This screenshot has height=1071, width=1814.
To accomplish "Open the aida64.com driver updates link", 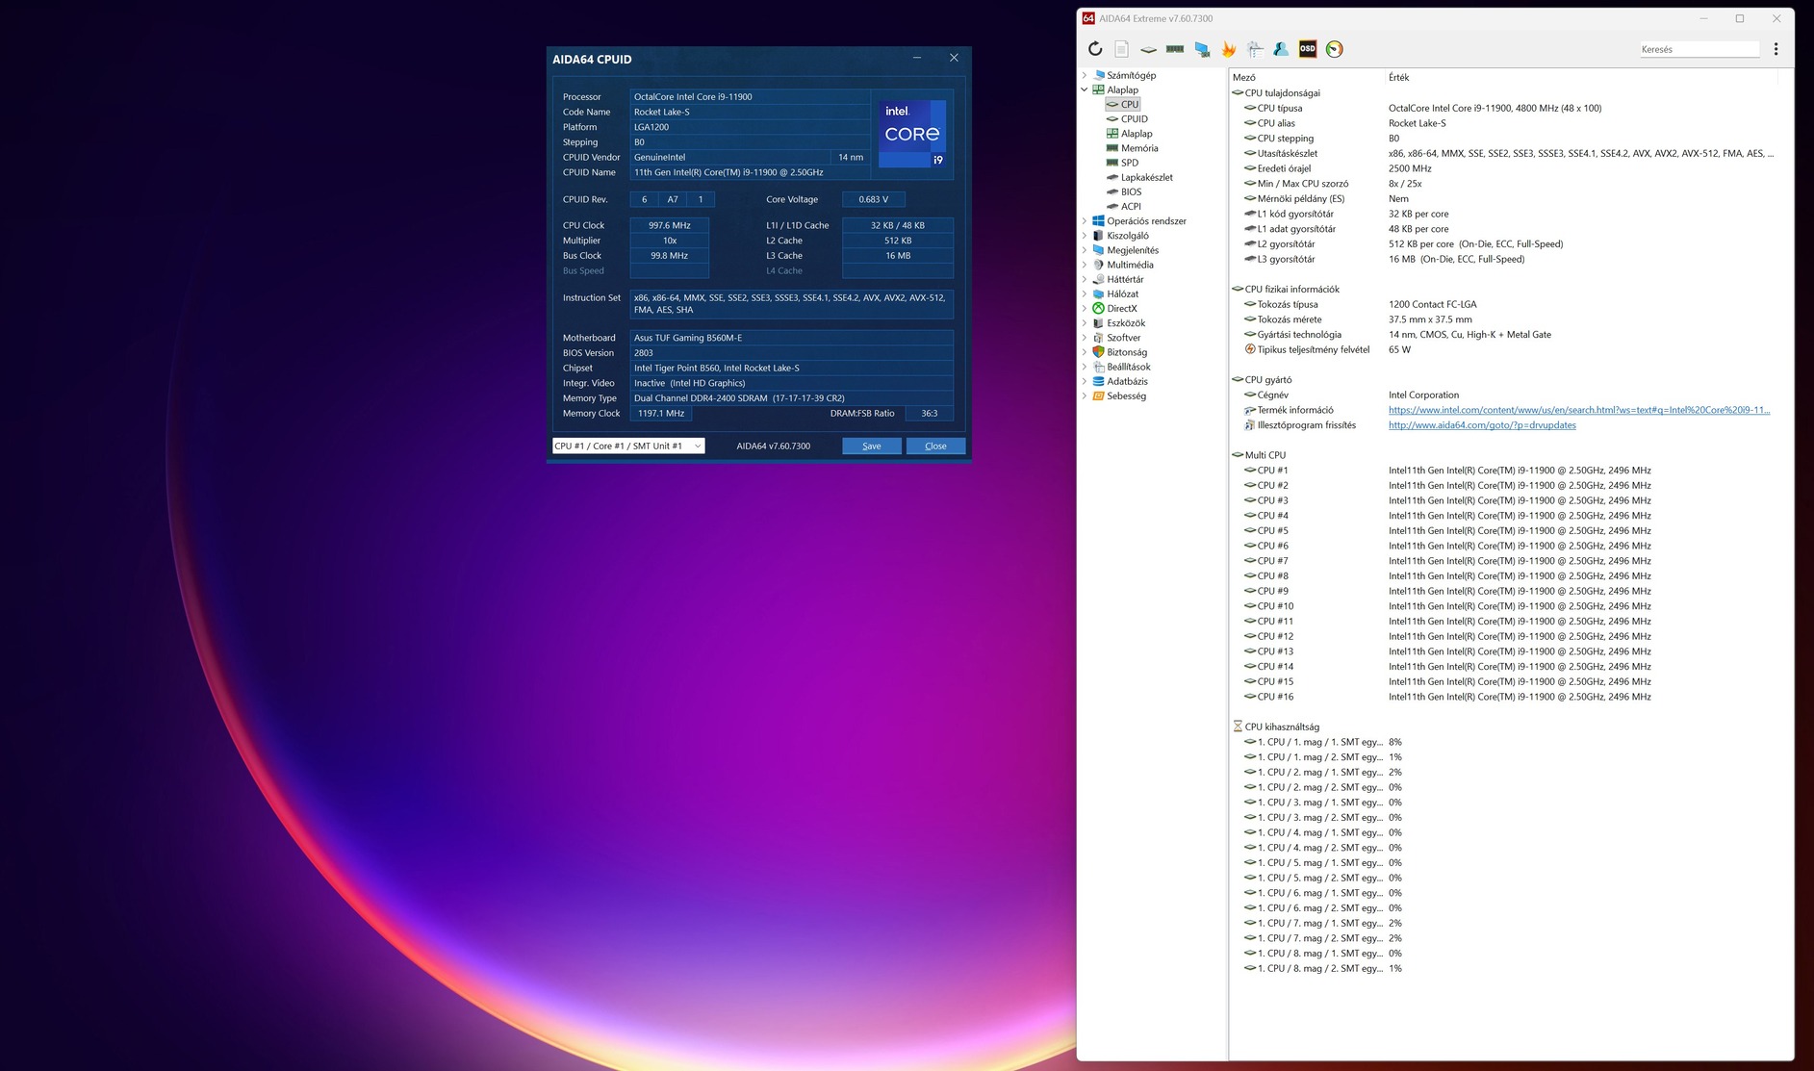I will (1482, 425).
